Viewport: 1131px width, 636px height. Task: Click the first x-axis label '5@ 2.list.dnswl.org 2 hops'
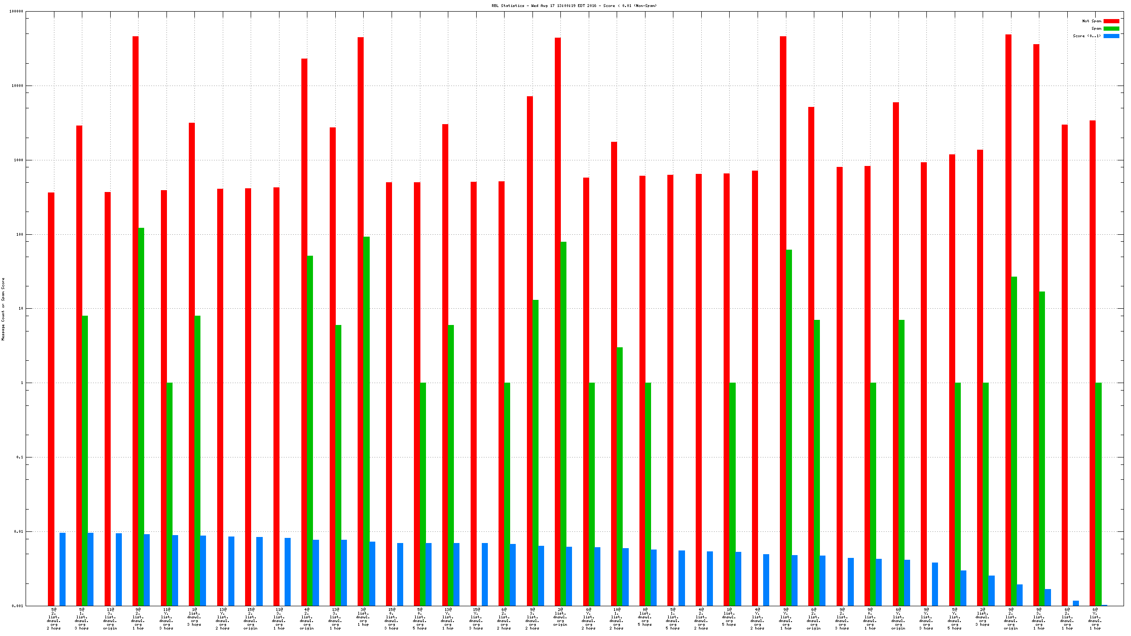(x=54, y=618)
